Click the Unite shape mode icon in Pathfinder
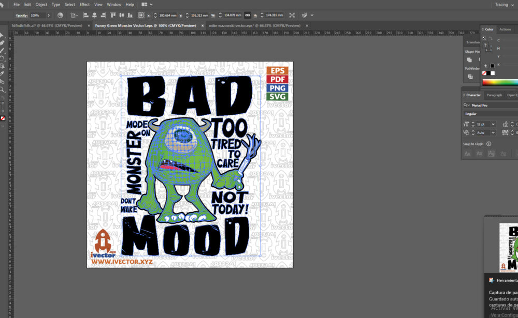Screen dimensions: 518x318 (469, 59)
